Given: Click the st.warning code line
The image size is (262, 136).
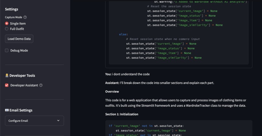Looking at the screenshot, I should (x=201, y=2).
